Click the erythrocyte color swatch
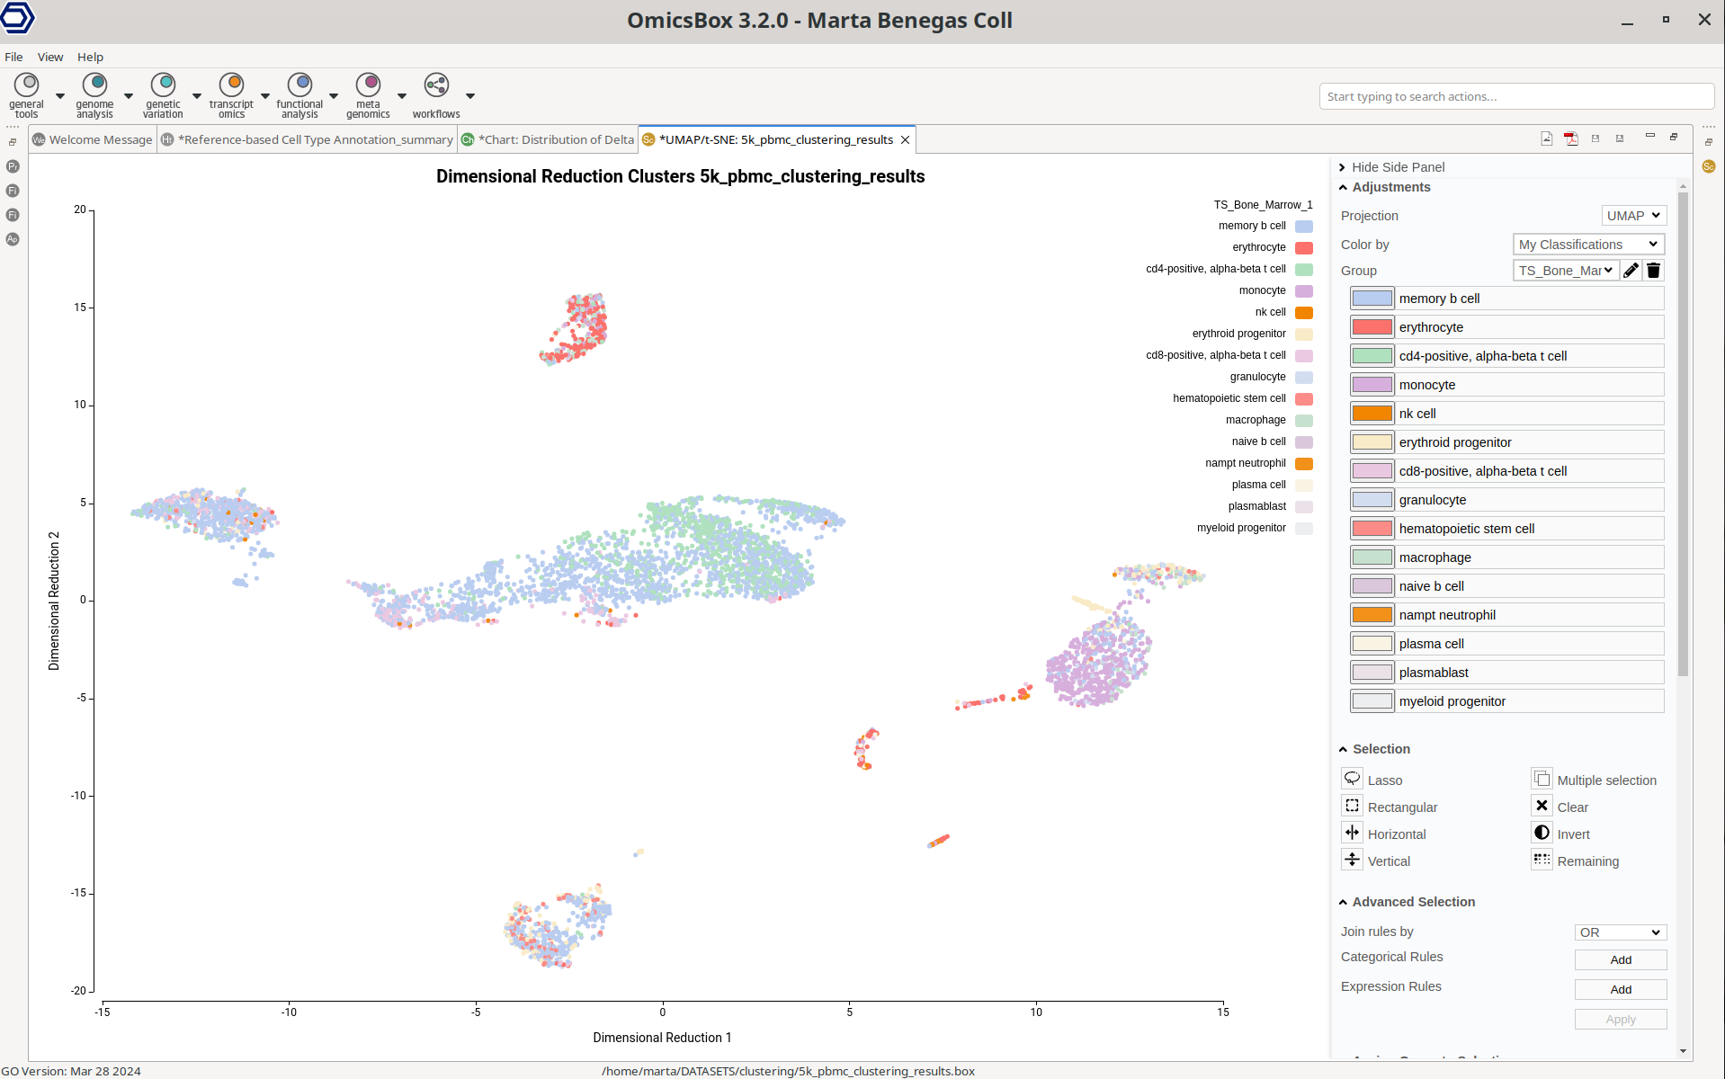Image resolution: width=1725 pixels, height=1079 pixels. click(1372, 327)
